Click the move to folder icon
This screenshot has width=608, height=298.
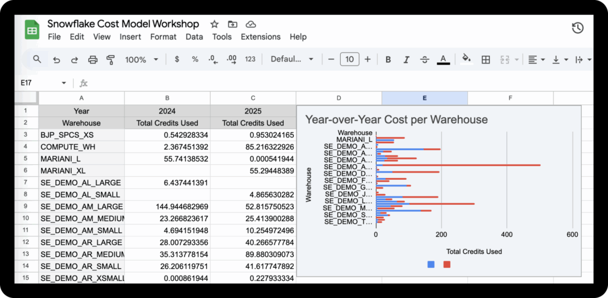click(233, 24)
